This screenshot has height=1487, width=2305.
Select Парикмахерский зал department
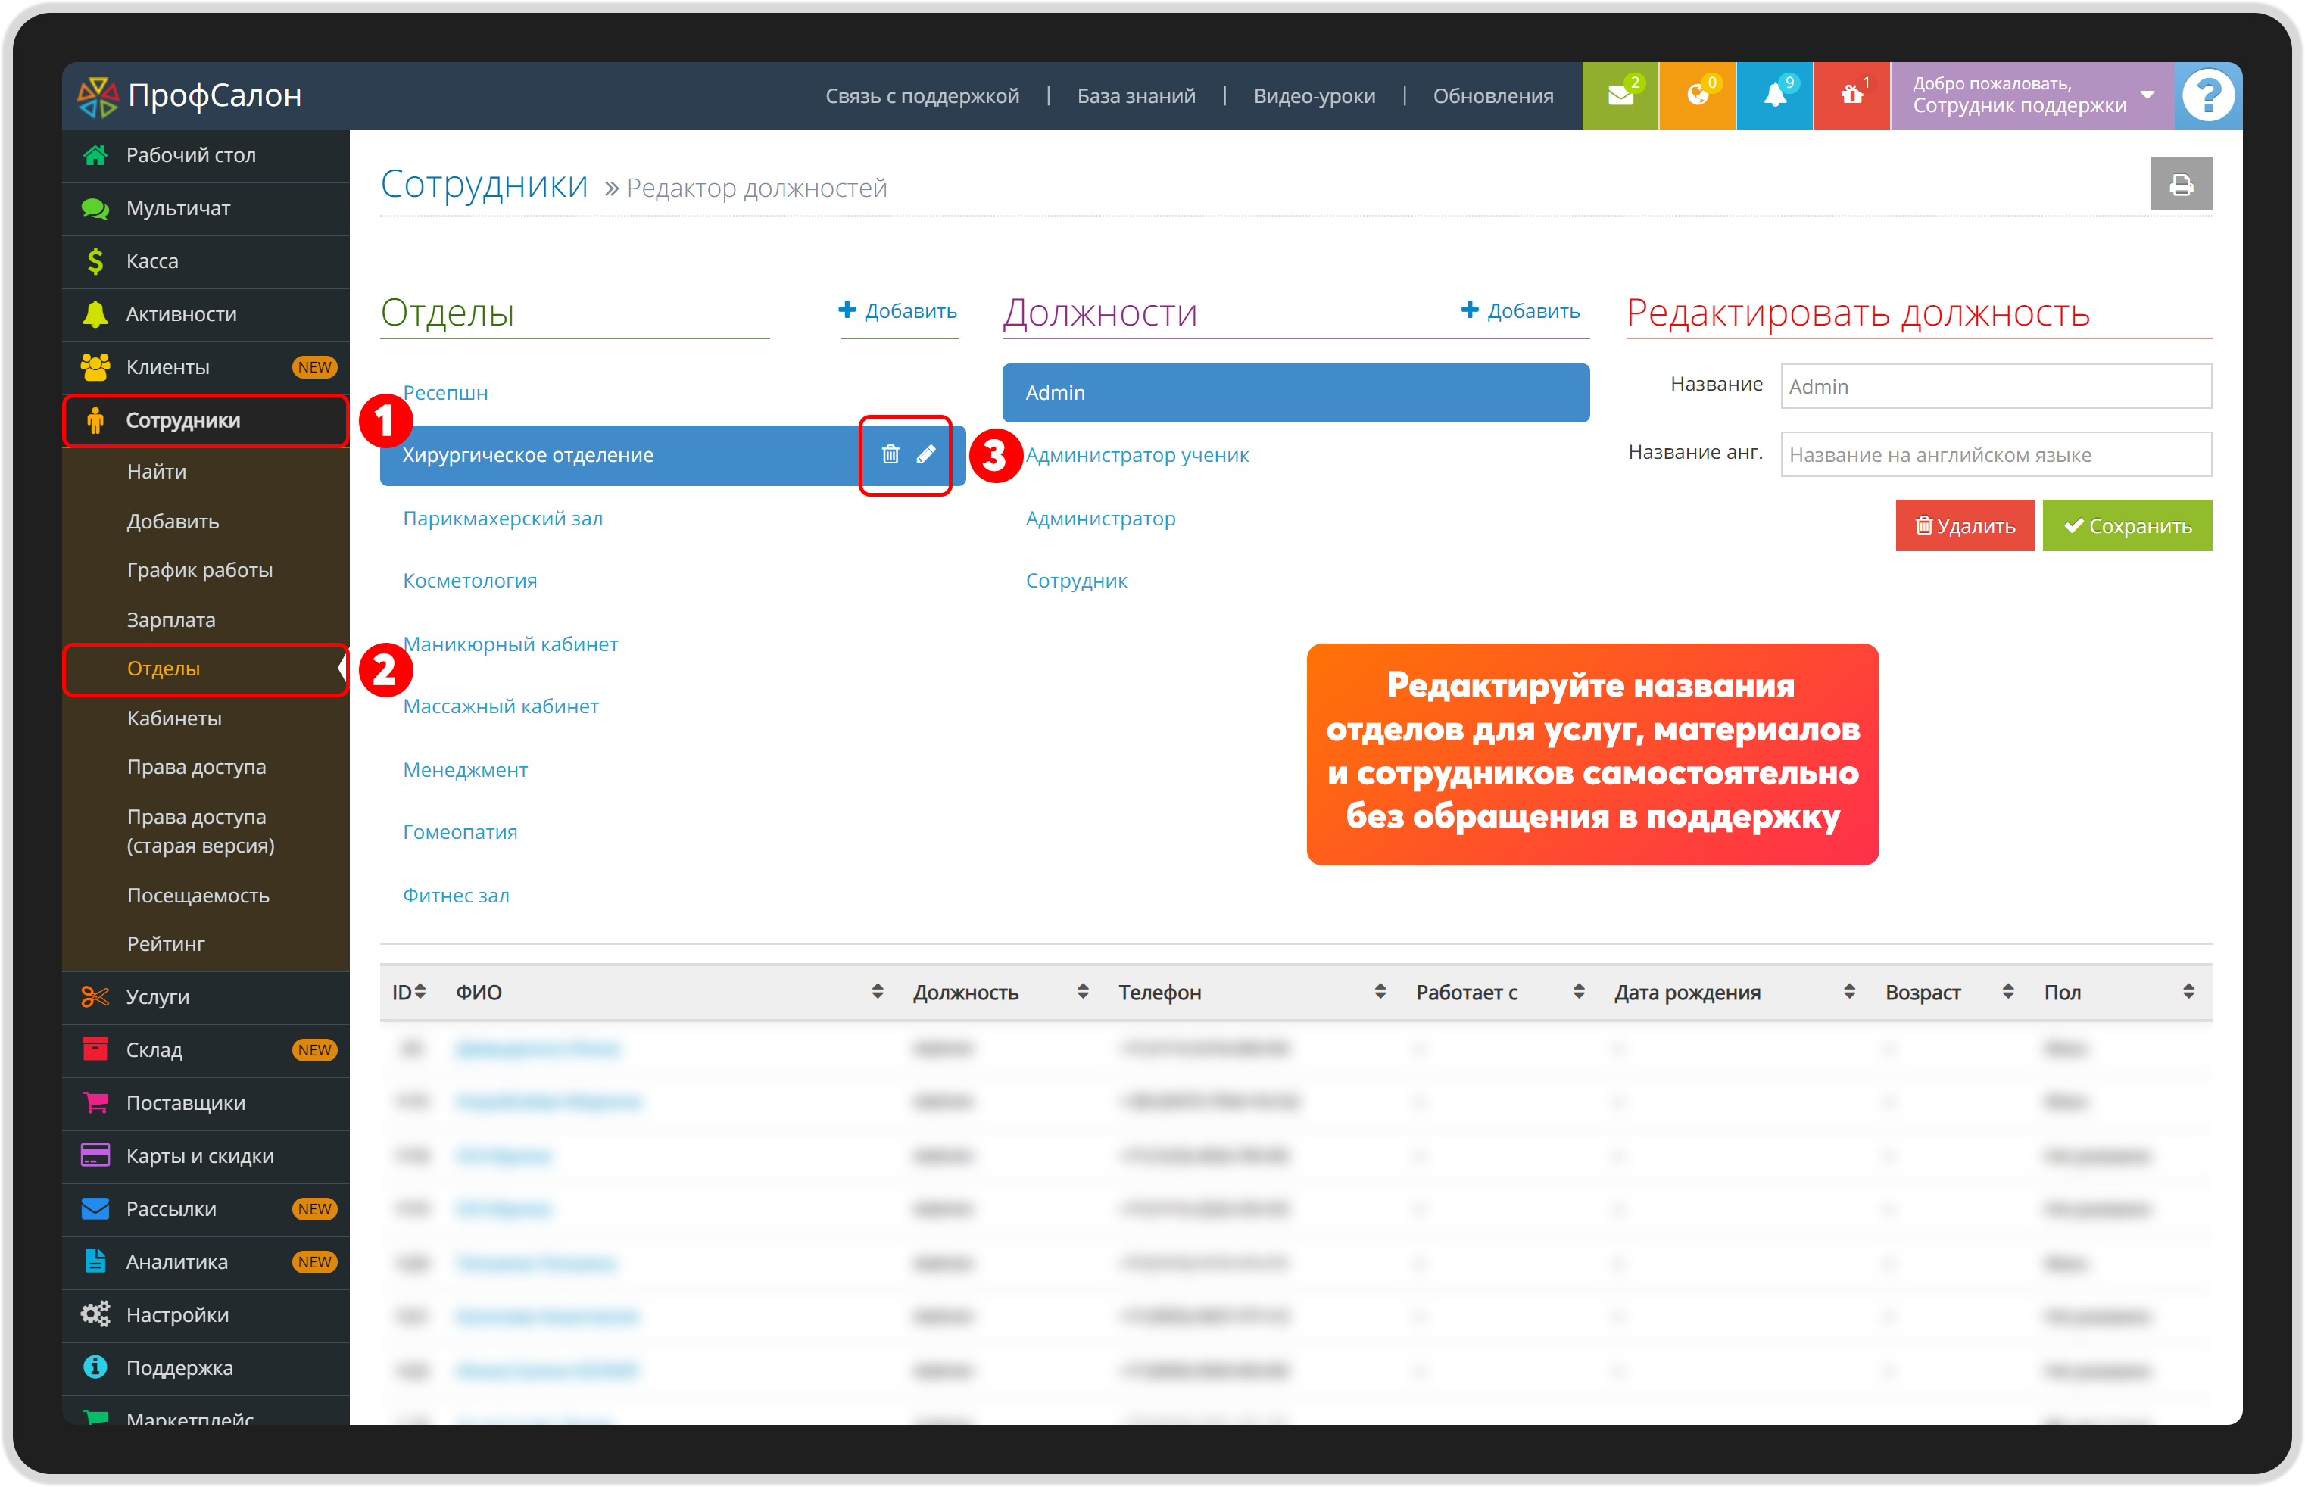502,519
